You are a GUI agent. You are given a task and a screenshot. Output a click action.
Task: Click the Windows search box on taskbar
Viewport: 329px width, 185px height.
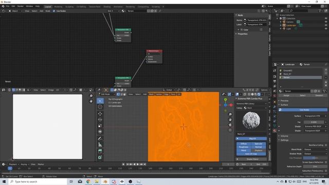38,181
